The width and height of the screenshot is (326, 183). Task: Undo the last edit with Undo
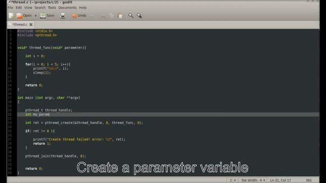[x=79, y=16]
